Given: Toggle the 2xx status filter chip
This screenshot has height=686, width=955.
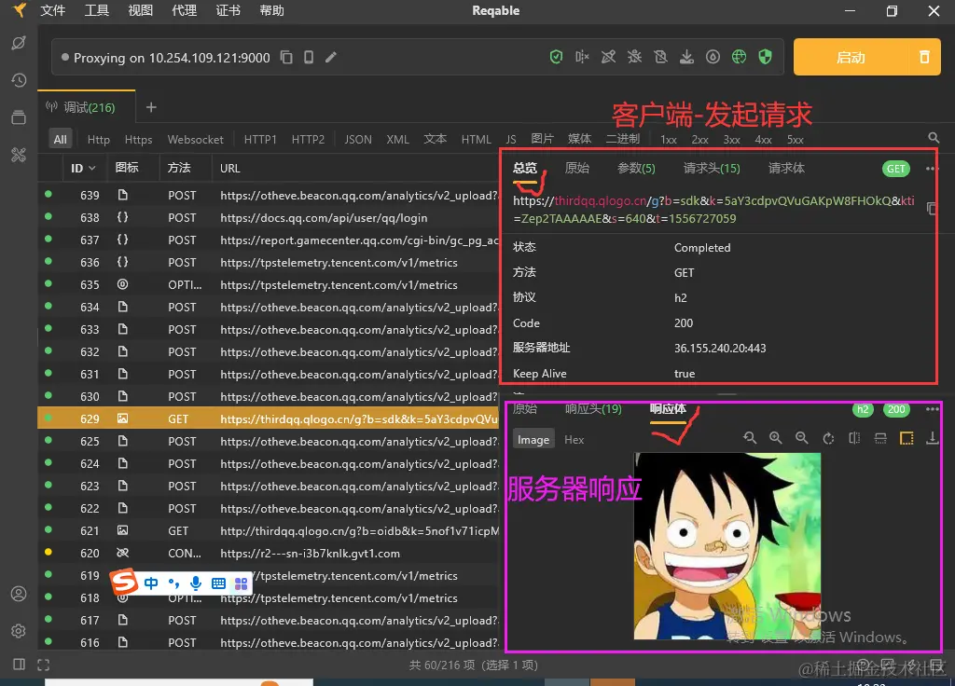Looking at the screenshot, I should (699, 140).
